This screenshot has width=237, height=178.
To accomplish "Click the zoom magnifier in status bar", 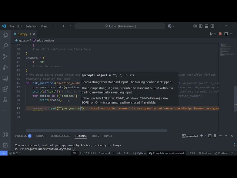I will (75, 153).
